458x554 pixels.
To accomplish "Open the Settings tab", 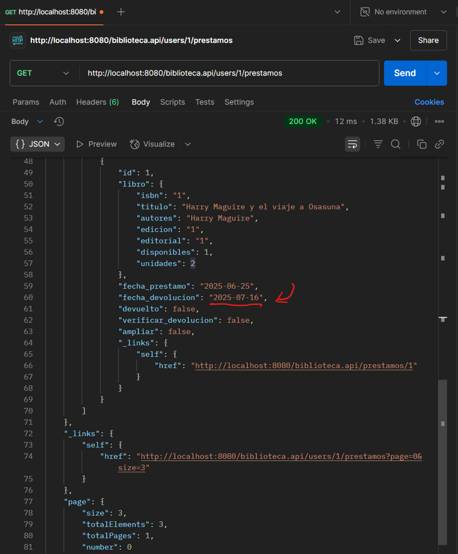I will [x=239, y=102].
